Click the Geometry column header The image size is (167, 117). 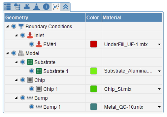pos(45,17)
